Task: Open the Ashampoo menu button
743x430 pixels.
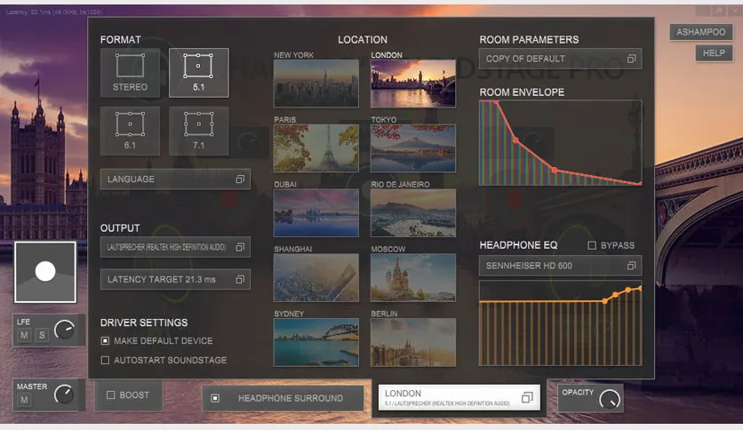Action: (x=701, y=32)
